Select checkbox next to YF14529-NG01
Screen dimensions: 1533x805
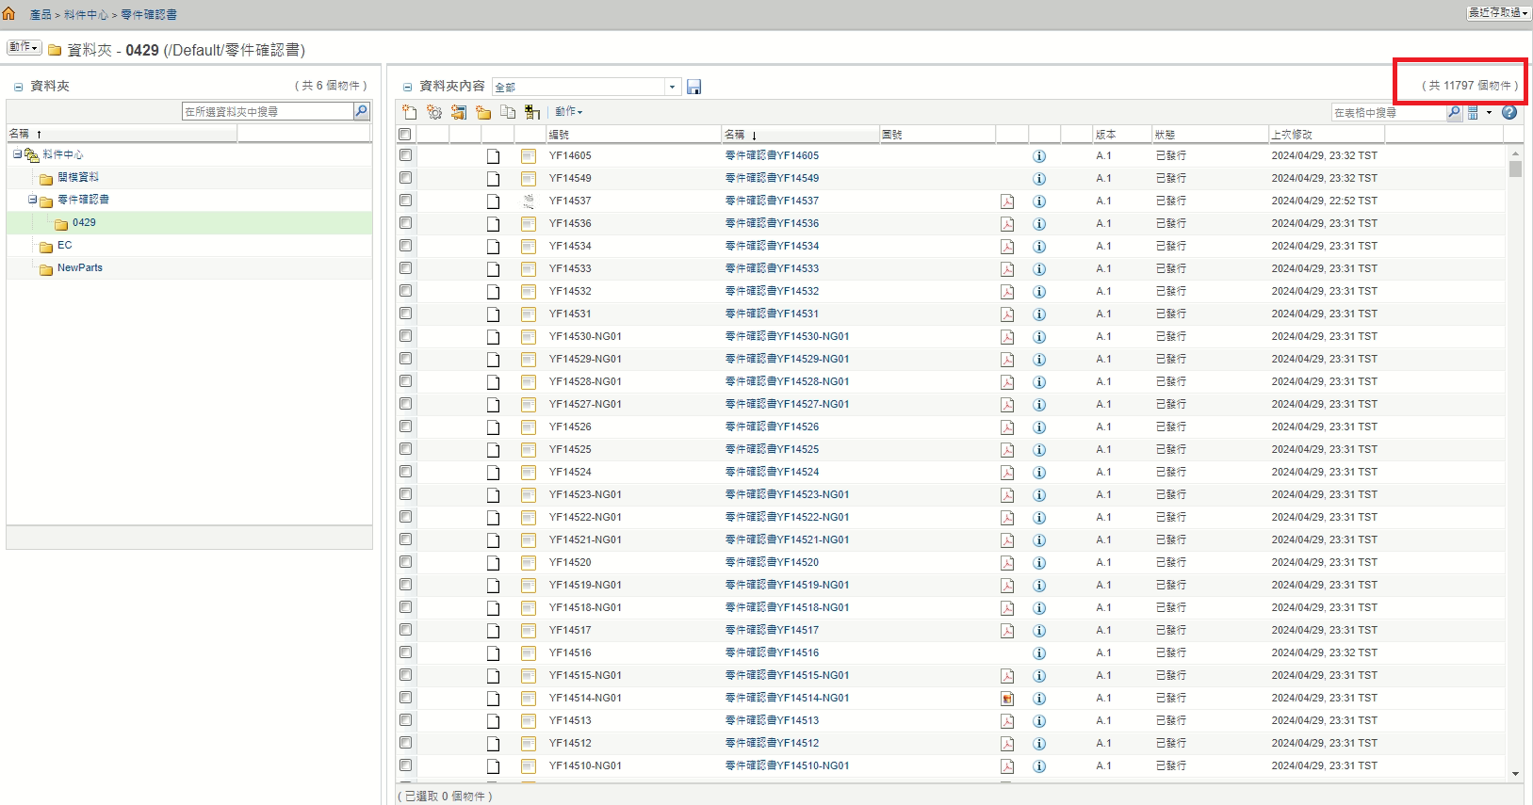pyautogui.click(x=405, y=359)
